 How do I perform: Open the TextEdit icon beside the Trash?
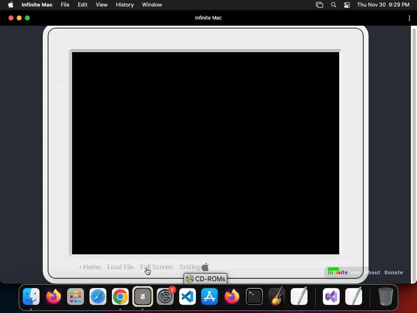[353, 296]
